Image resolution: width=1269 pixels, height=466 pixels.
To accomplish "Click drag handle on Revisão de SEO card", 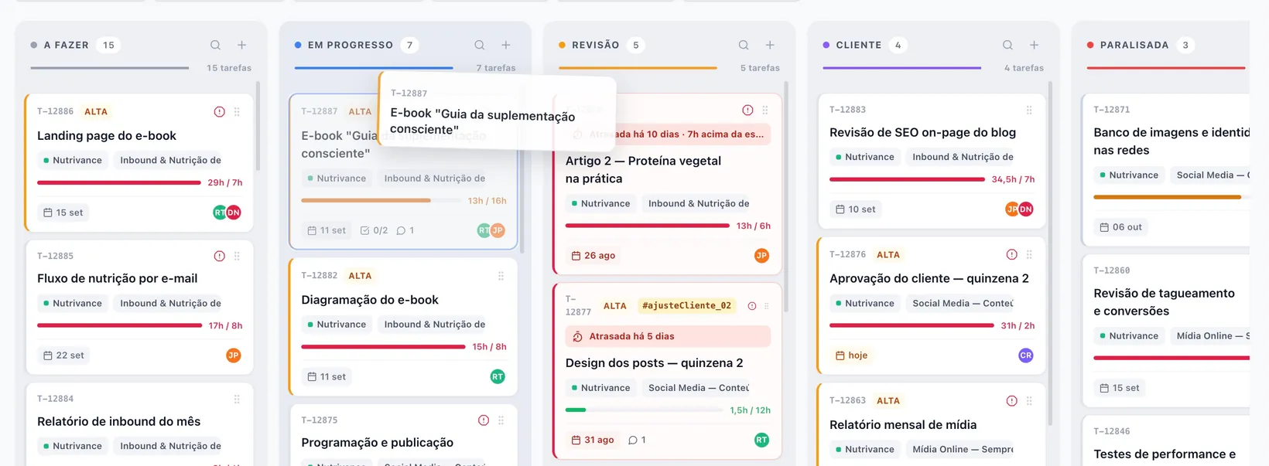I will (1029, 110).
